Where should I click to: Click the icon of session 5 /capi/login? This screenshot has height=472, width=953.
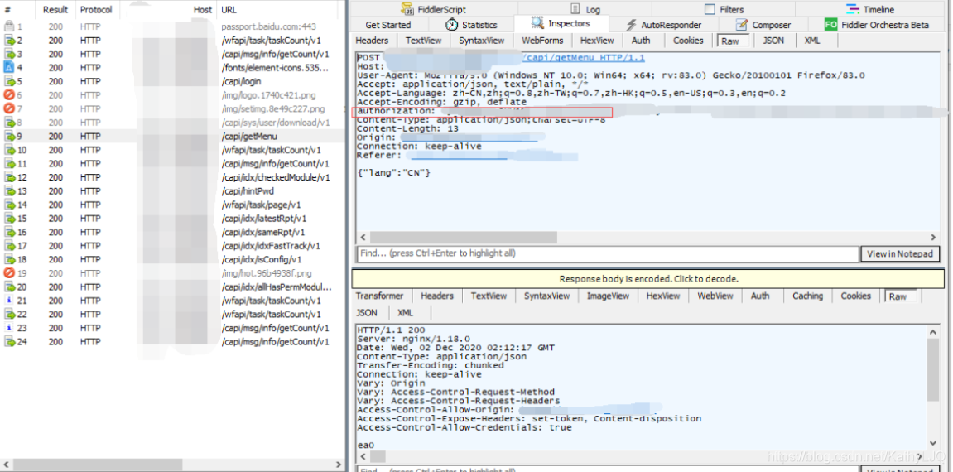[10, 81]
